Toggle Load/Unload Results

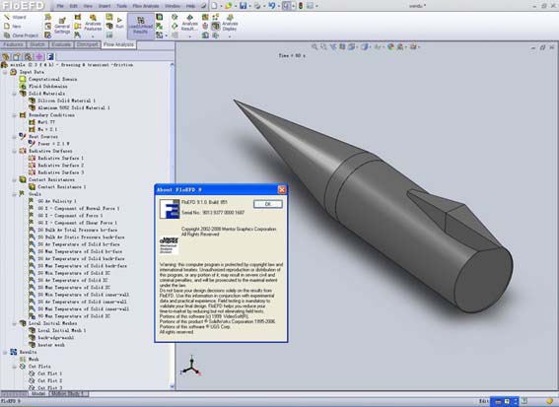140,26
